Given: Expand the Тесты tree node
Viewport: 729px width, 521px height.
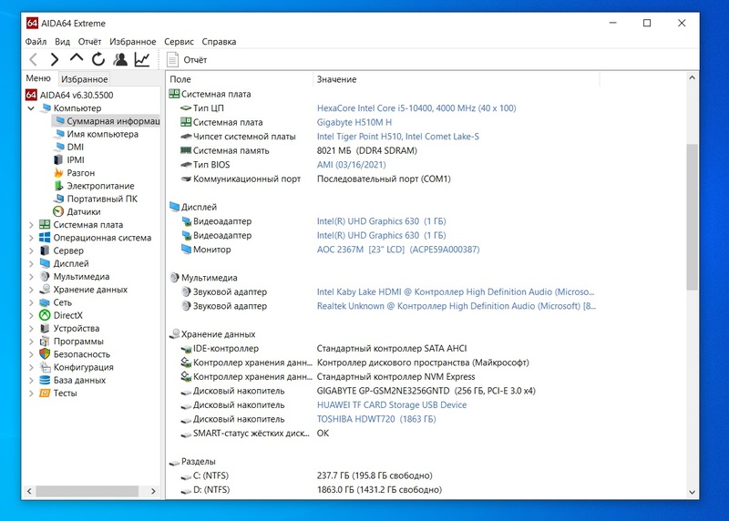Looking at the screenshot, I should tap(31, 393).
